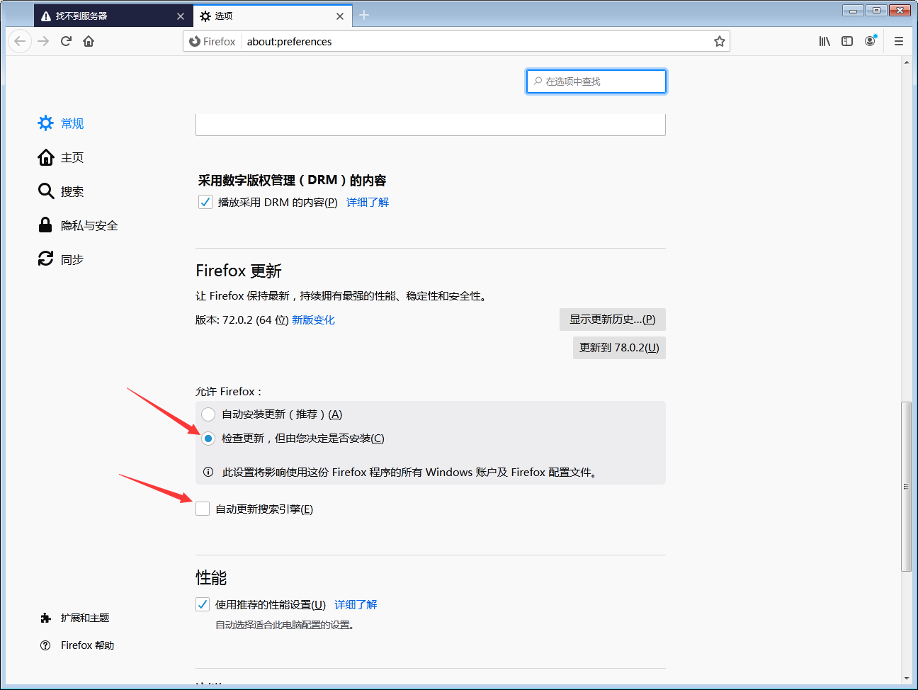The width and height of the screenshot is (918, 690).
Task: Open the 隐私与安全 preferences category
Action: coord(89,225)
